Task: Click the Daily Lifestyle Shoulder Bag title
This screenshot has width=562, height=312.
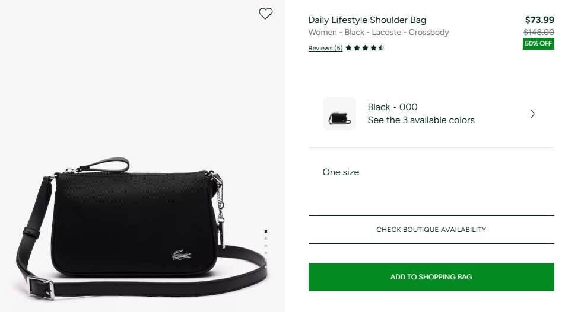Action: pos(367,20)
